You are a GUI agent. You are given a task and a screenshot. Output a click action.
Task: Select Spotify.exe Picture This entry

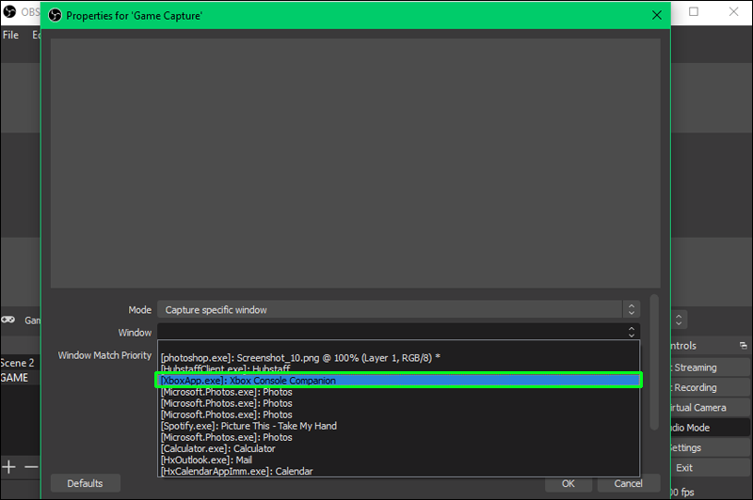pos(398,426)
